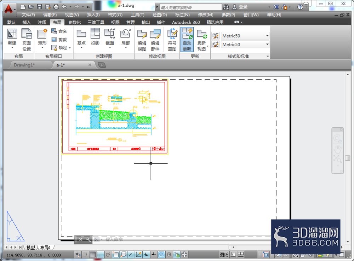The height and width of the screenshot is (261, 354).
Task: Click the 编辑视图 edit view icon
Action: point(142,40)
